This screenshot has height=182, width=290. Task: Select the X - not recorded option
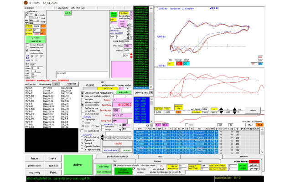82,150
